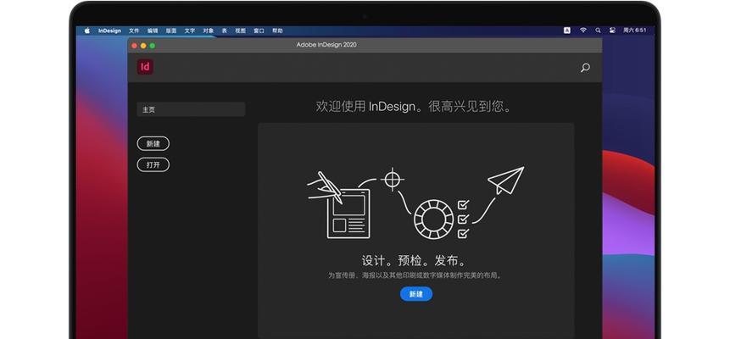Viewport: 730px width, 339px height.
Task: Click the 欢迎使用 InDesign welcome heading
Action: click(415, 106)
